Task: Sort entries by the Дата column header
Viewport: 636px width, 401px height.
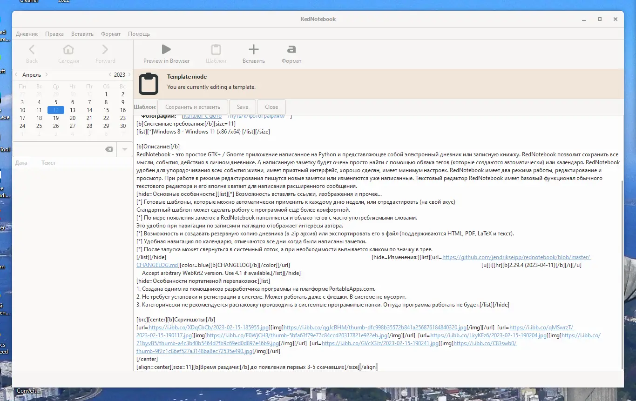Action: (x=21, y=163)
